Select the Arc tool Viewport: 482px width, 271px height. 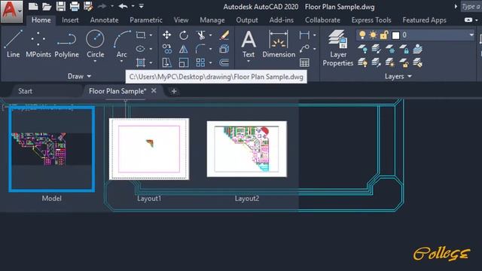click(x=122, y=43)
